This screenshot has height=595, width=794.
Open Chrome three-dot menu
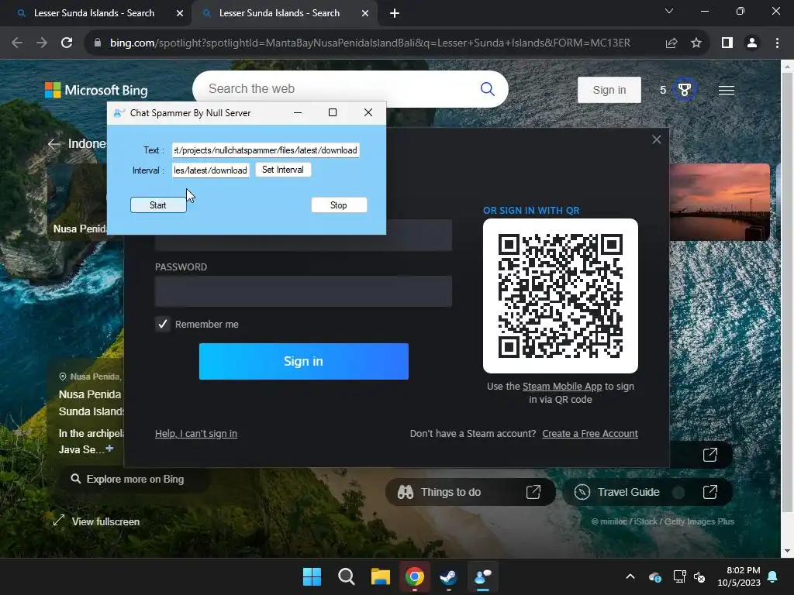click(x=777, y=43)
